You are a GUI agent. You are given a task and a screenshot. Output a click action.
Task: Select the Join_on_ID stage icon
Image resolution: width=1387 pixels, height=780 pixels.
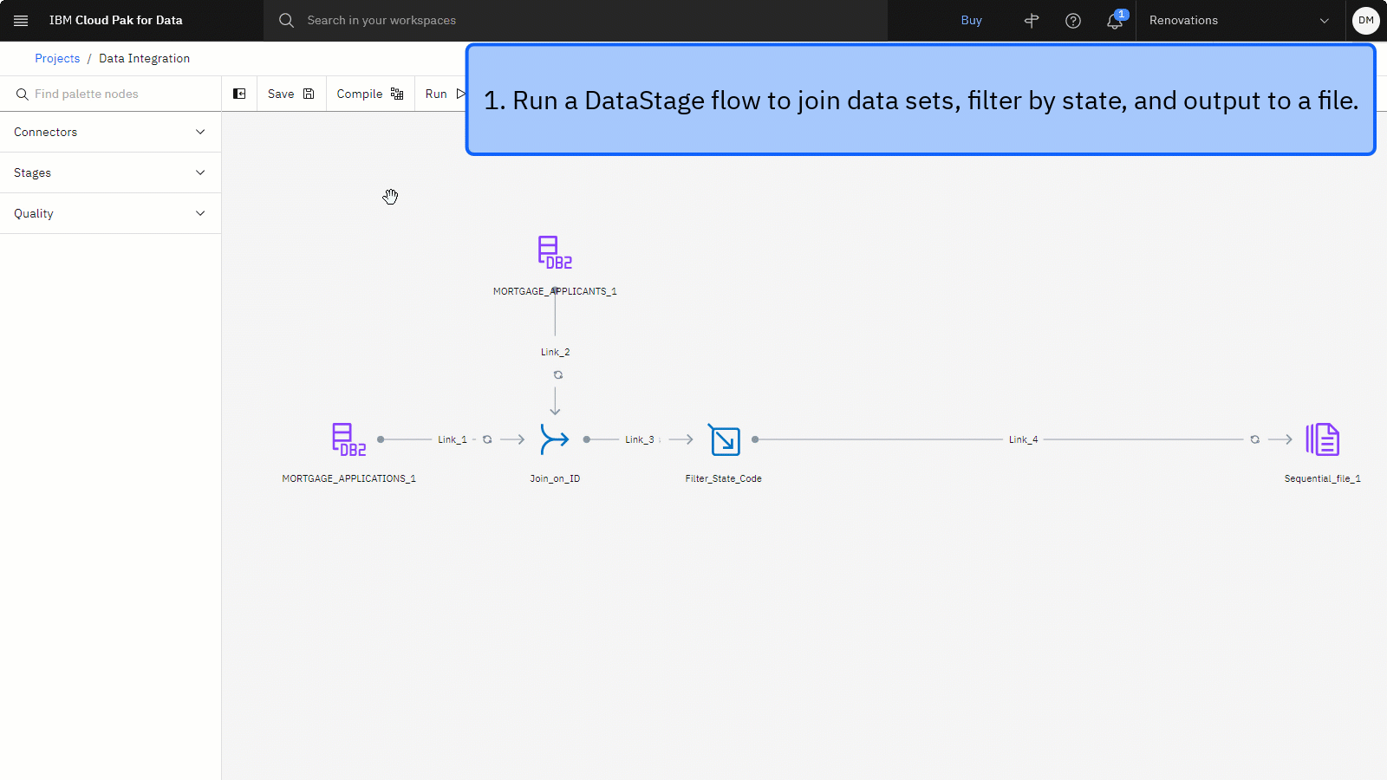click(555, 439)
